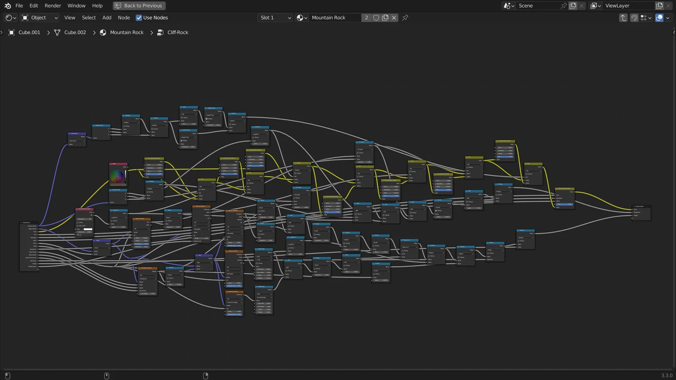
Task: Open the Object shader type dropdown
Action: tap(39, 18)
